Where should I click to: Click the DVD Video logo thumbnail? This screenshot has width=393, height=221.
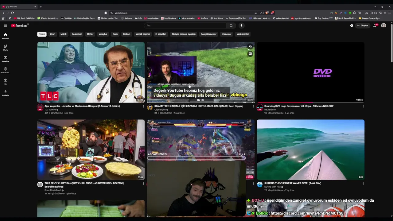[x=311, y=72]
